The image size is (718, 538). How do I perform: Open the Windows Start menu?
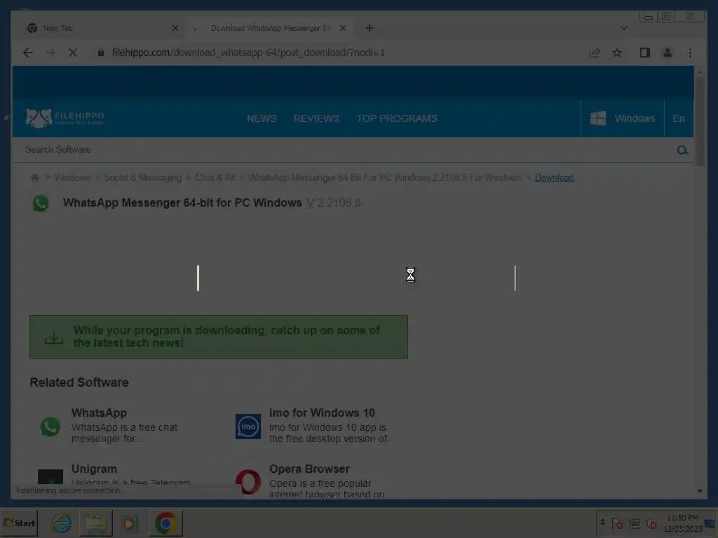[x=19, y=523]
